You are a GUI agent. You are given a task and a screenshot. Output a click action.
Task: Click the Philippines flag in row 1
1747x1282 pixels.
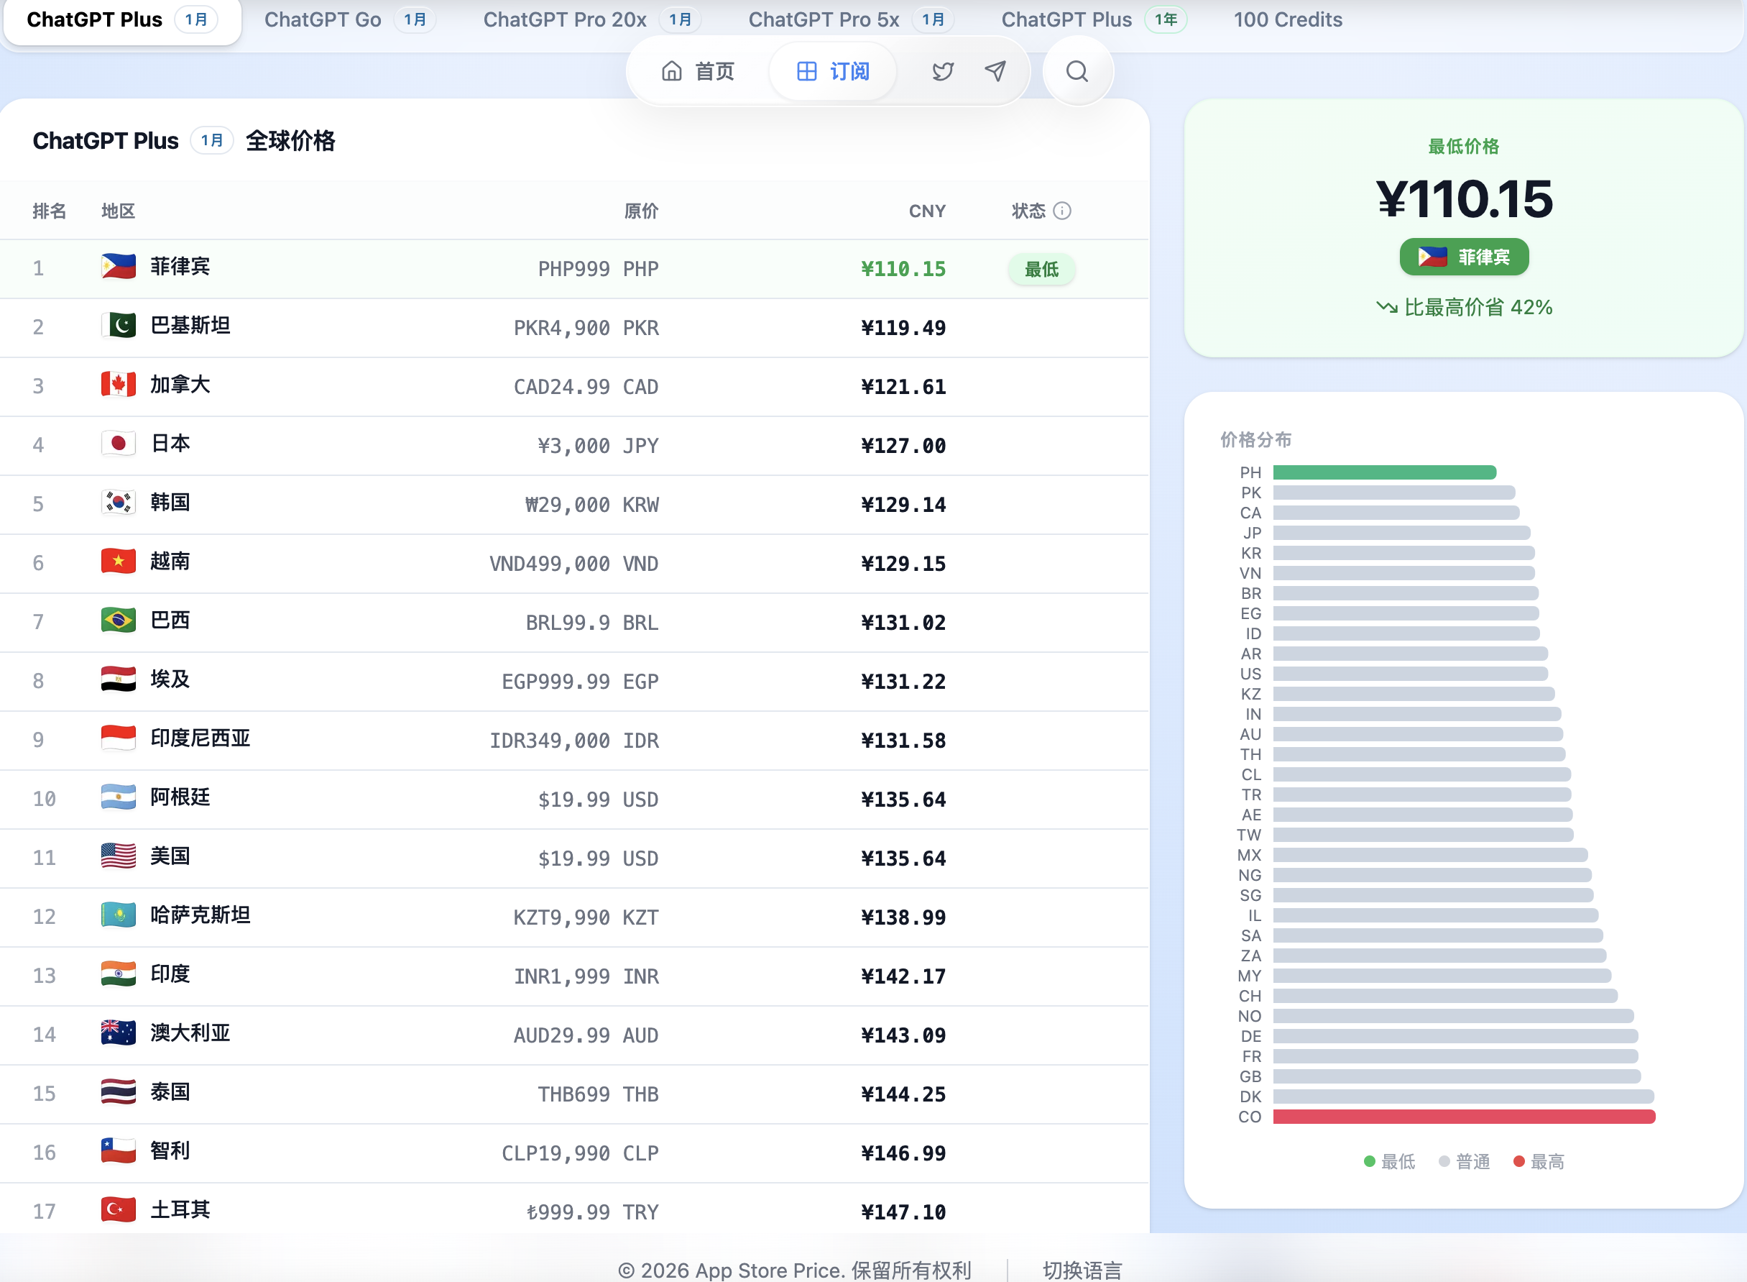[x=119, y=267]
